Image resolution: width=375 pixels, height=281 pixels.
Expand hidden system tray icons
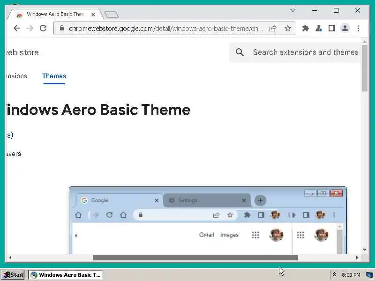point(334,275)
